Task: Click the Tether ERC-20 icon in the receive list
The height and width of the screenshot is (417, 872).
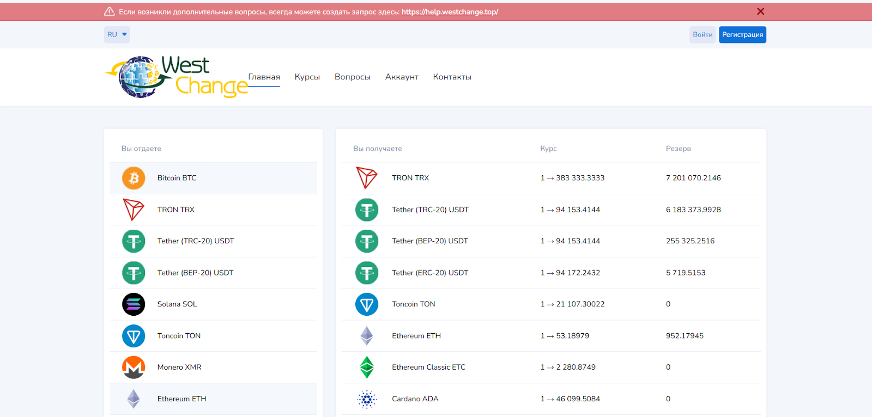Action: [367, 273]
